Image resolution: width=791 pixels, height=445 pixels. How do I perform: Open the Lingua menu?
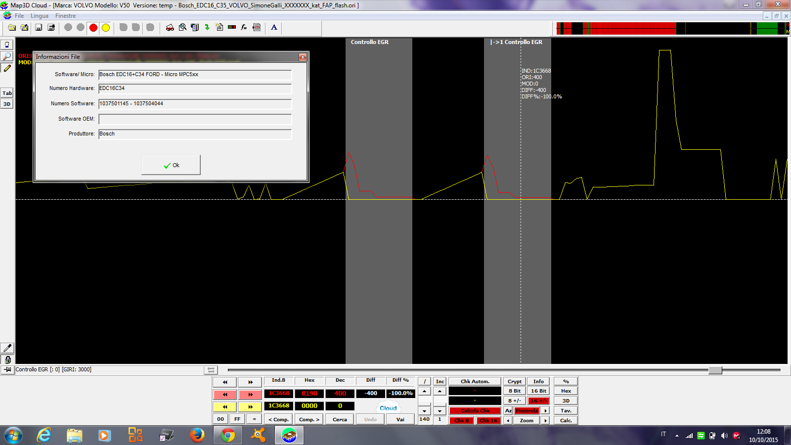[40, 16]
